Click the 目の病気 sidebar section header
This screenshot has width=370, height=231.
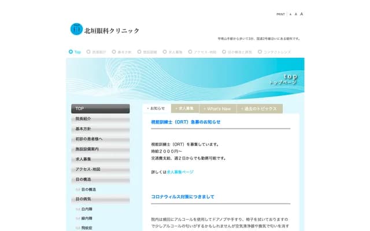[x=101, y=199]
